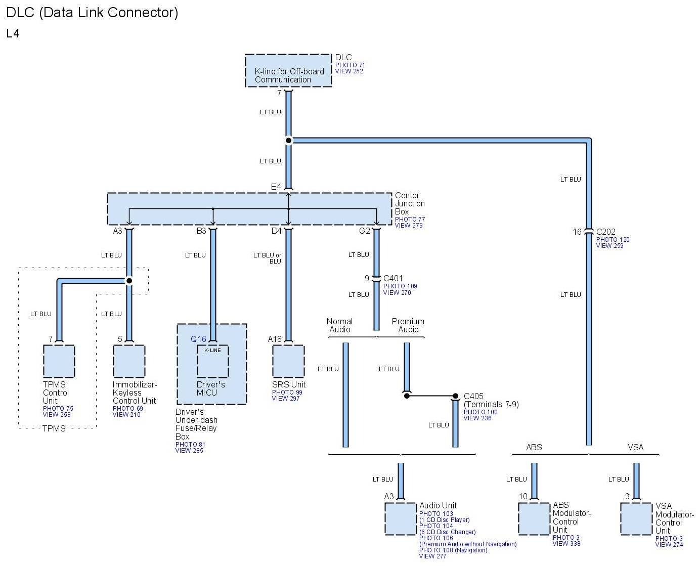Open VIEW 270 link for connector C401

[x=397, y=293]
